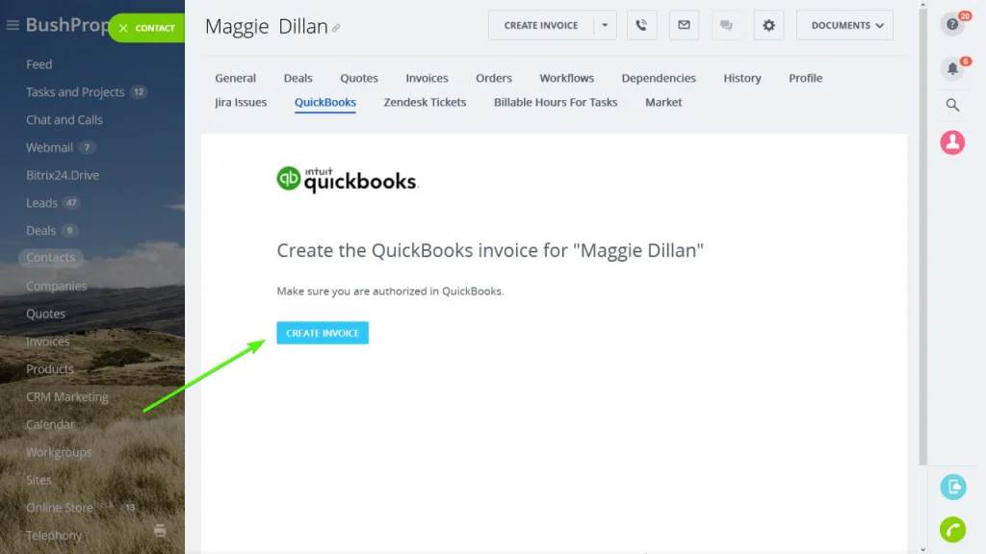Viewport: 986px width, 554px height.
Task: Open the notifications bell icon
Action: [x=952, y=68]
